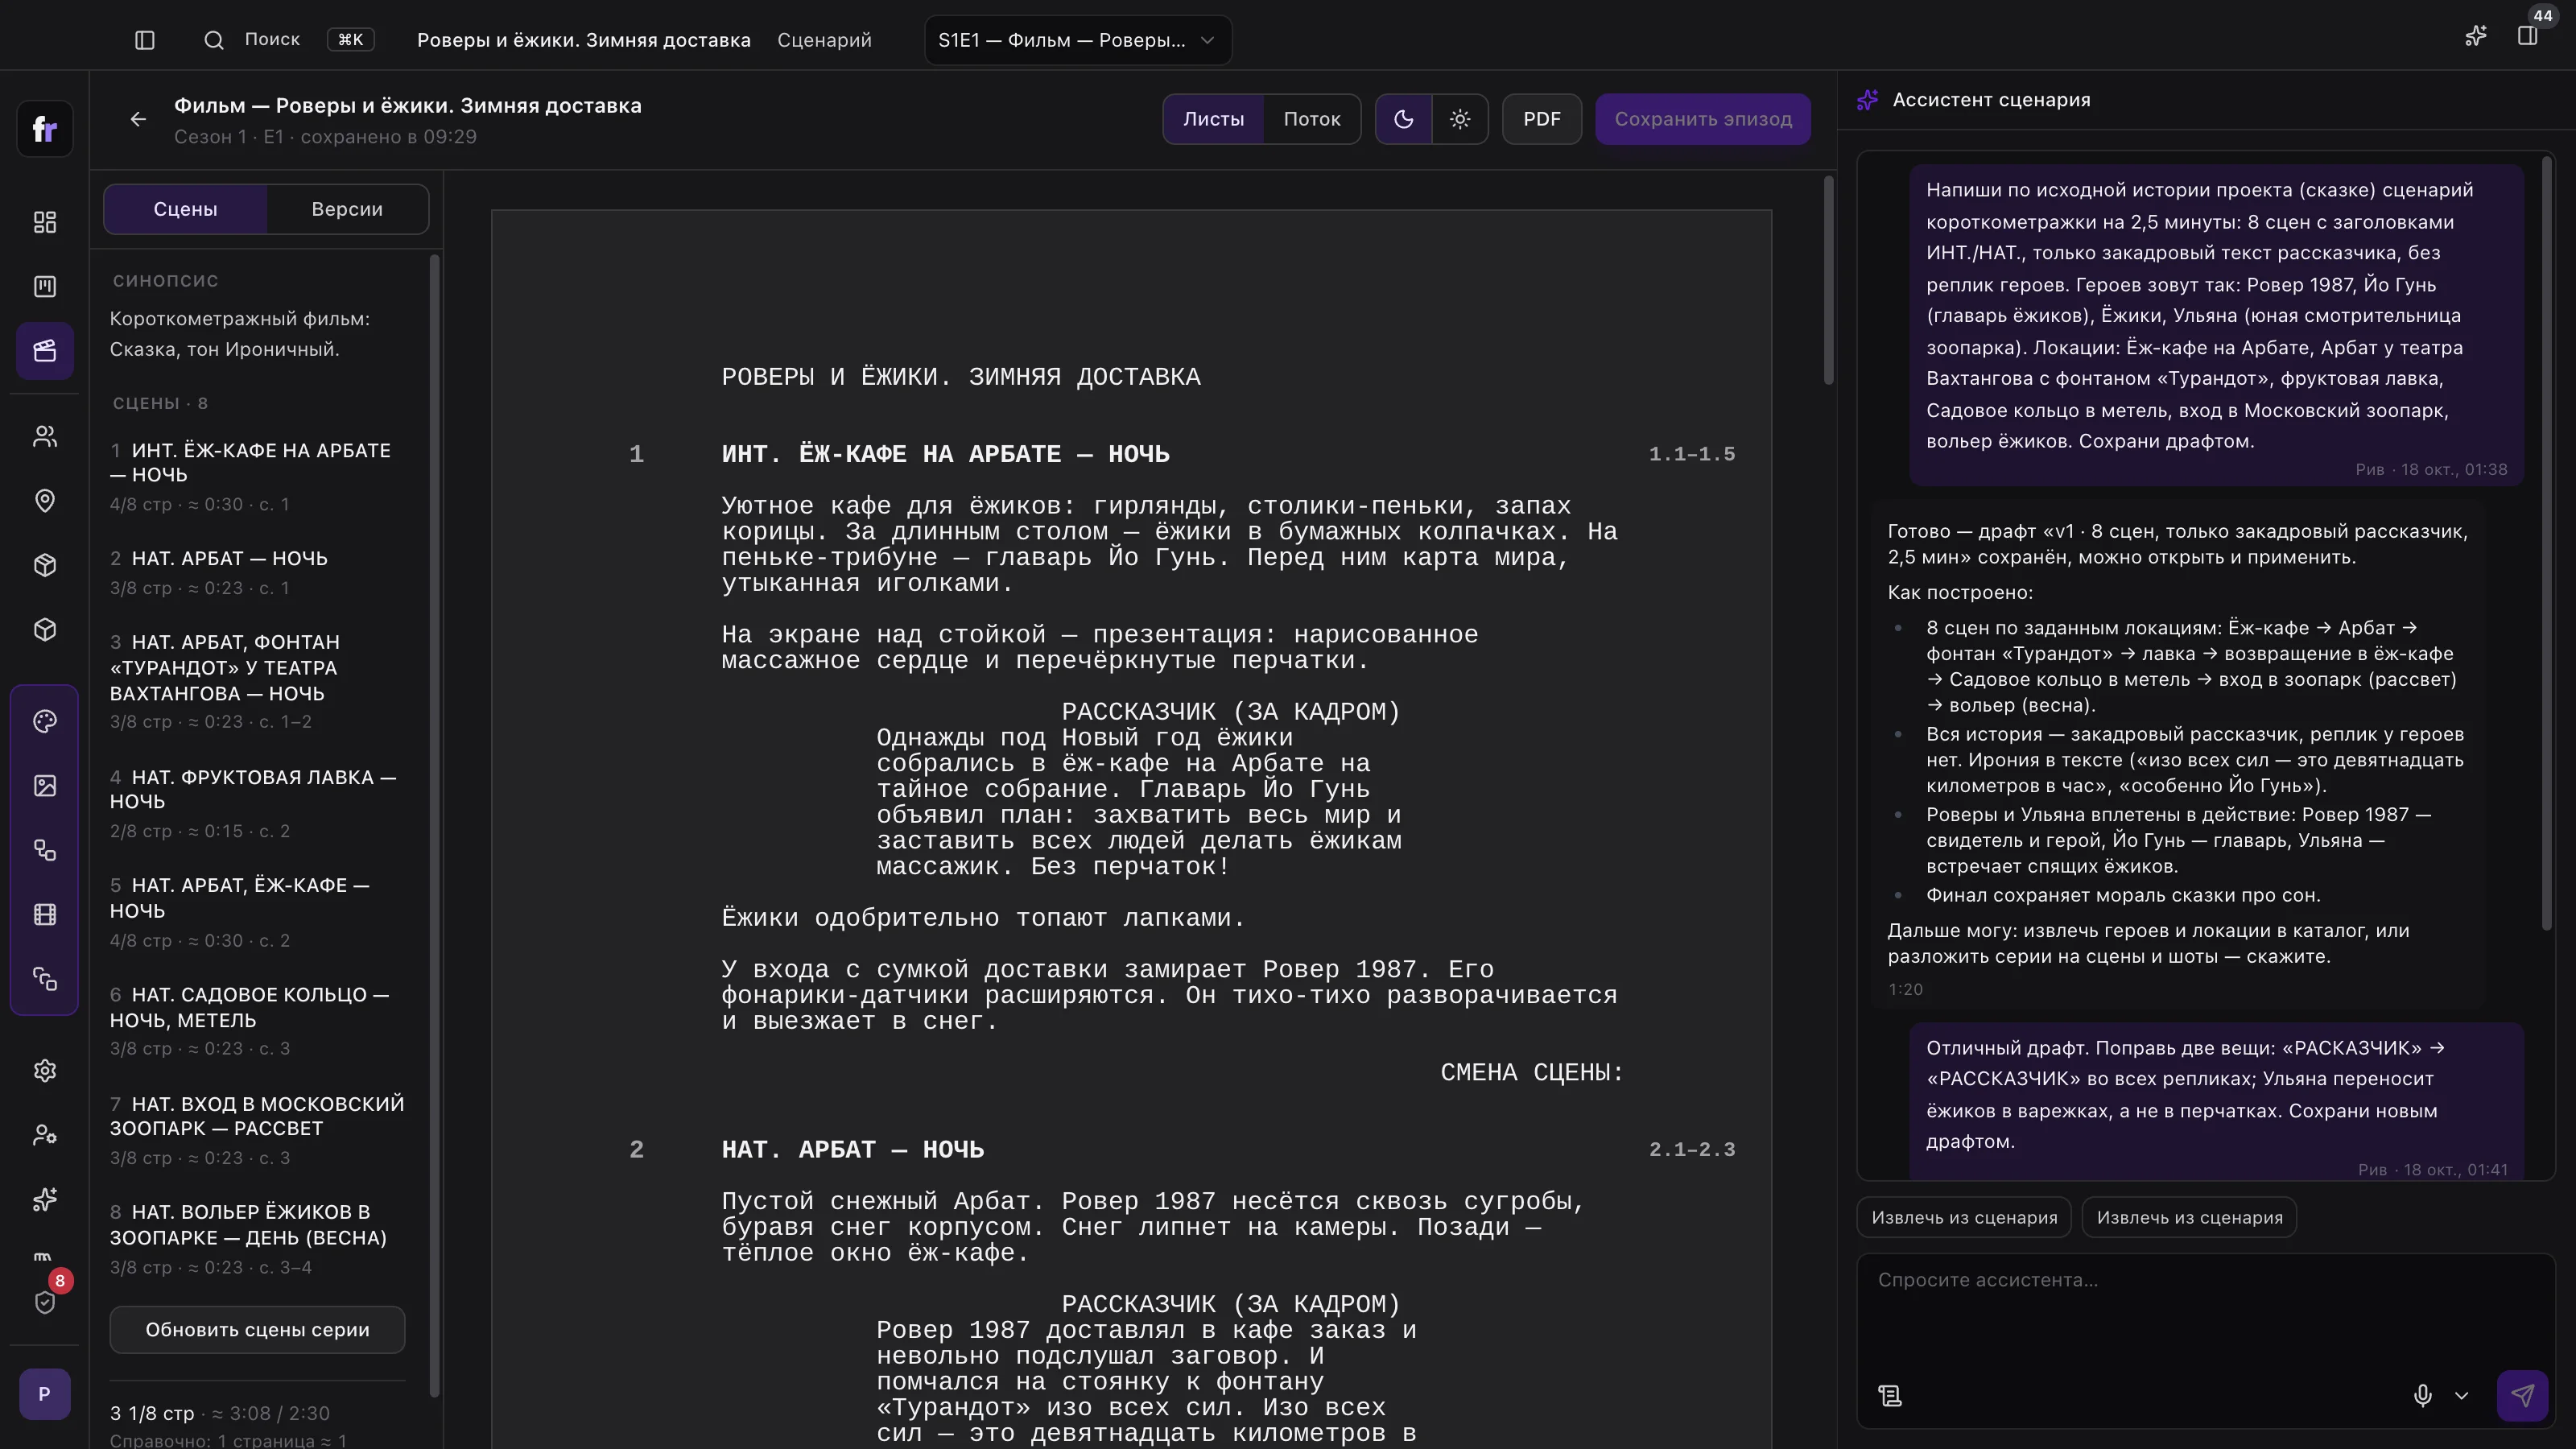Image resolution: width=2576 pixels, height=1449 pixels.
Task: Open the dashboard grid icon in sidebar
Action: tap(45, 222)
